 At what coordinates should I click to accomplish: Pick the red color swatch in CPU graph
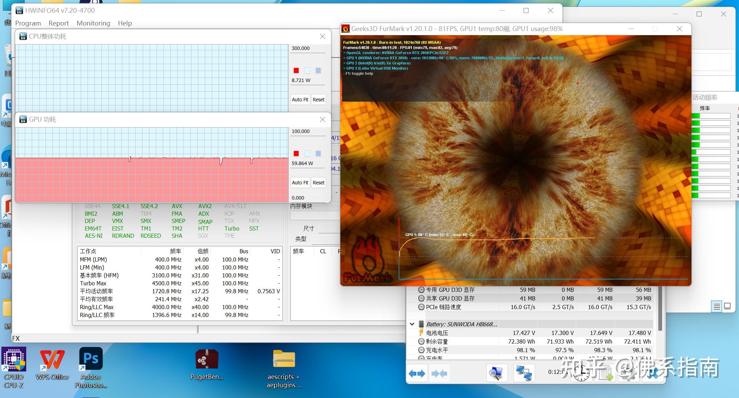(x=296, y=71)
